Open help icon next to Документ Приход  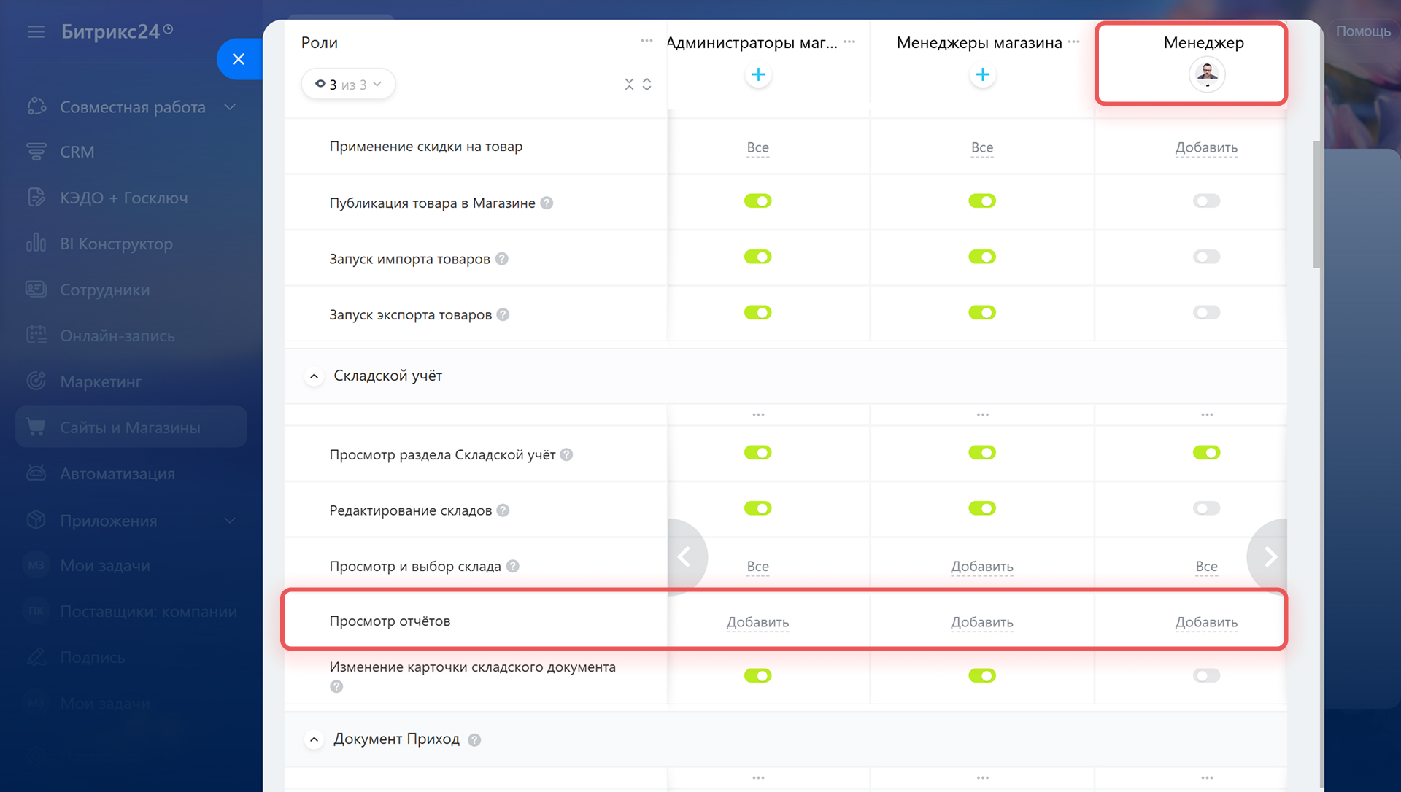pos(474,740)
